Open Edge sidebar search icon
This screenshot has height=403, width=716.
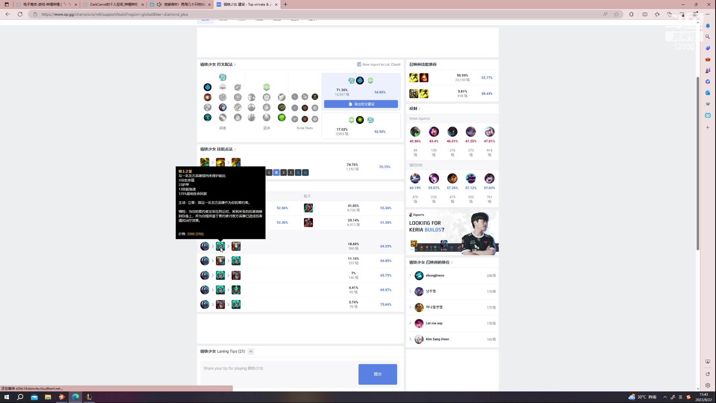click(x=708, y=37)
